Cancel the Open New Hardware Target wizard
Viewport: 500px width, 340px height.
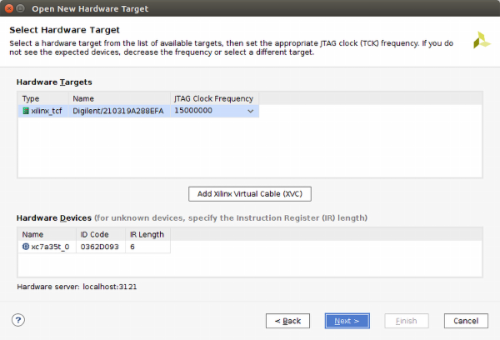(x=466, y=321)
